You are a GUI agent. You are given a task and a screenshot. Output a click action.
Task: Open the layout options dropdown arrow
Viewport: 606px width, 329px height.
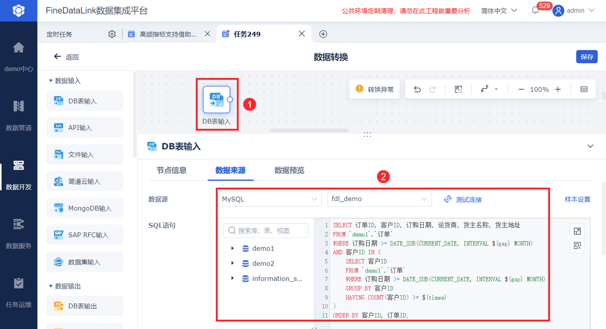[496, 89]
